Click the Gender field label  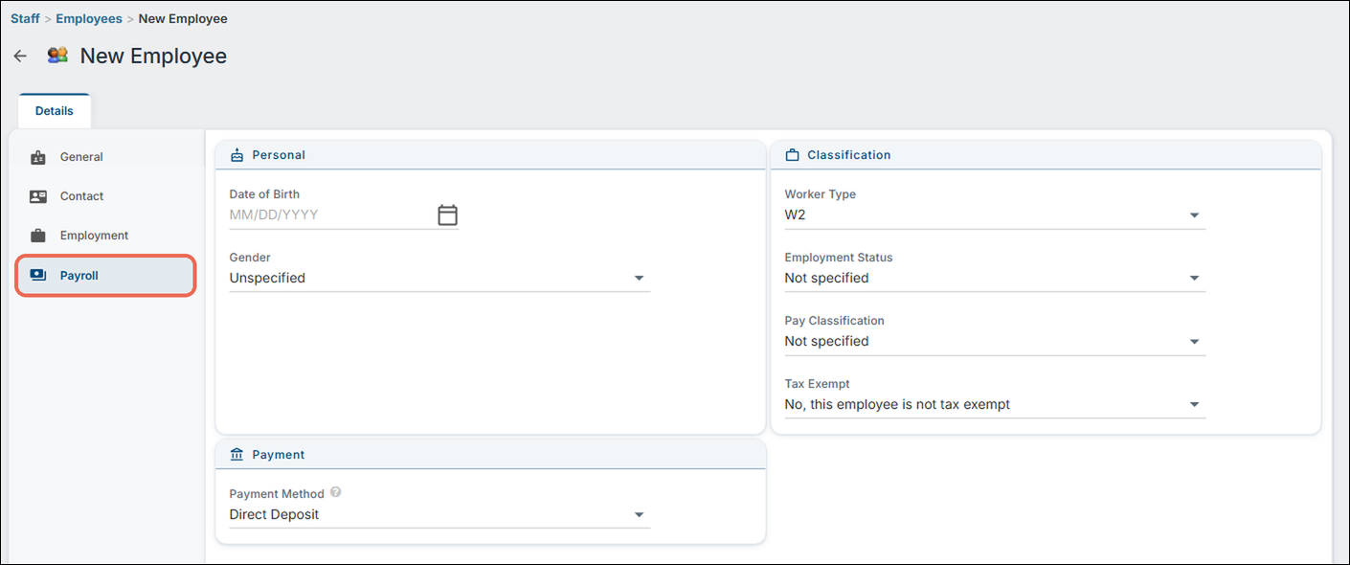[250, 258]
